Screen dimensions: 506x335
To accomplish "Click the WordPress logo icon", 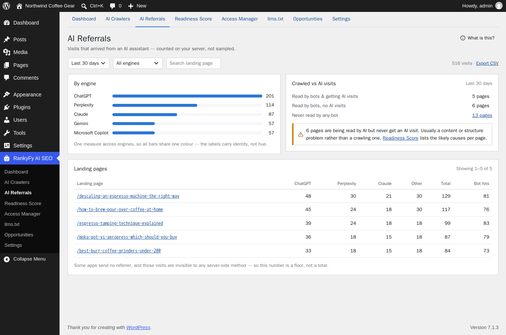I will [x=6, y=6].
